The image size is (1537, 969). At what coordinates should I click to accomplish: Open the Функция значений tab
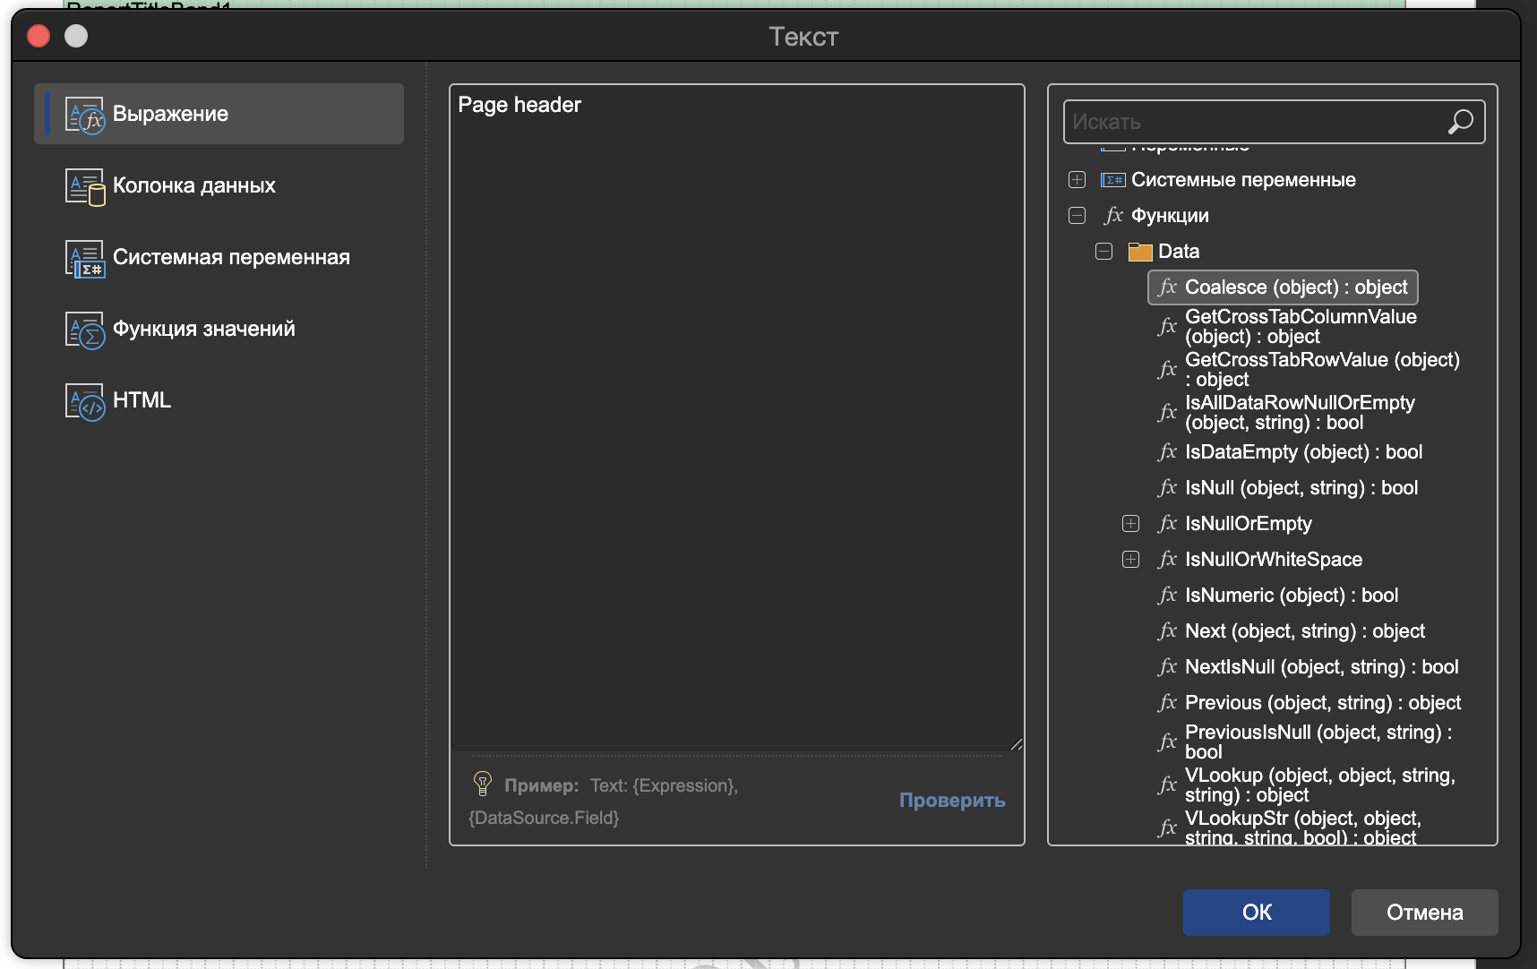pos(219,329)
